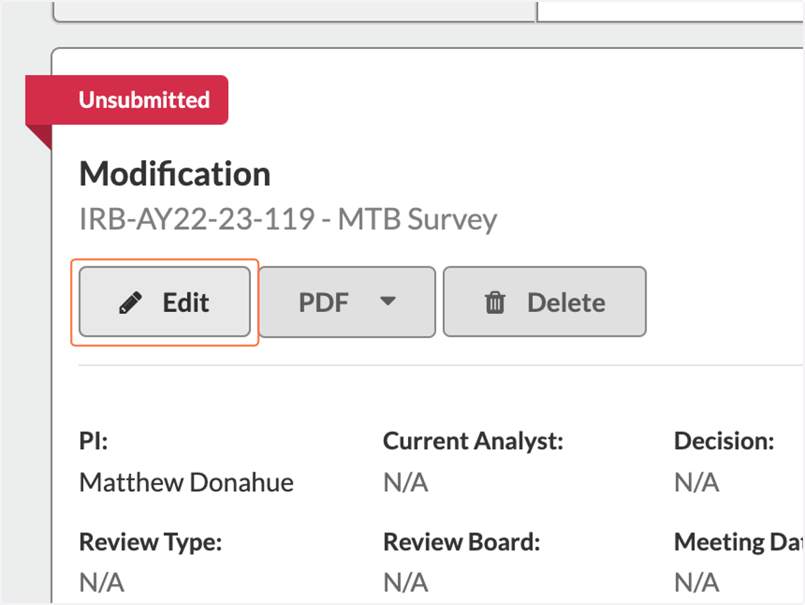Expand the PDF dropdown arrow
The width and height of the screenshot is (805, 605).
[x=388, y=302]
